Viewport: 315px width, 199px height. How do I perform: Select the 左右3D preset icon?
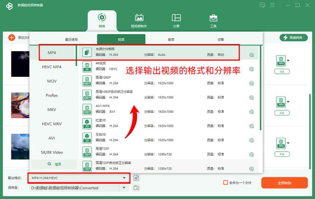87,138
